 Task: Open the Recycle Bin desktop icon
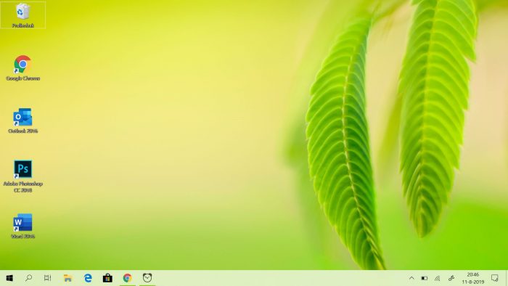(22, 15)
